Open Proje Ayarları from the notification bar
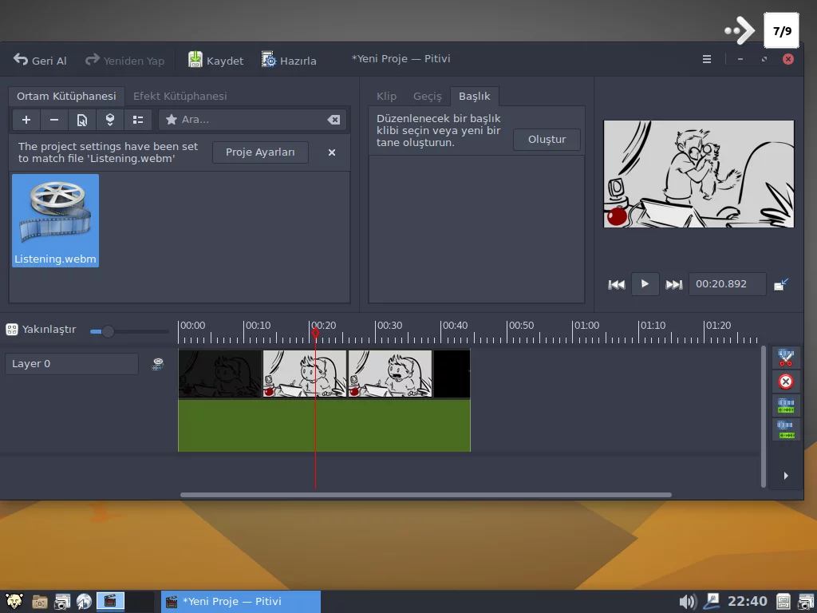 click(x=260, y=152)
